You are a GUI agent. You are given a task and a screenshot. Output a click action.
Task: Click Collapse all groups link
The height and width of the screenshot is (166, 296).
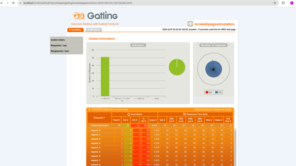222,110
